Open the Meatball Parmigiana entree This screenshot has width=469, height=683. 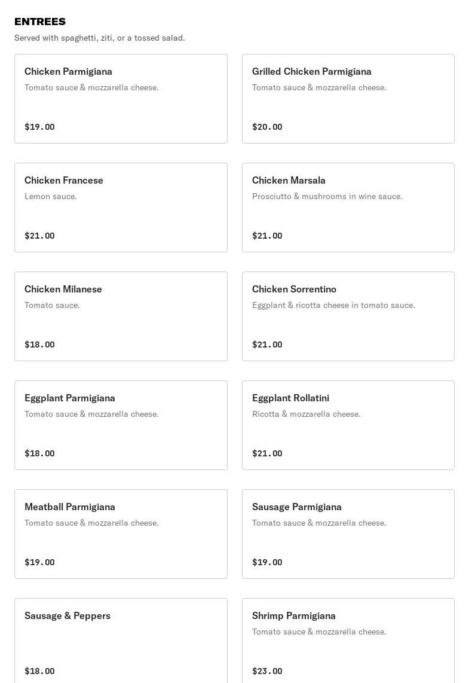[x=121, y=534]
